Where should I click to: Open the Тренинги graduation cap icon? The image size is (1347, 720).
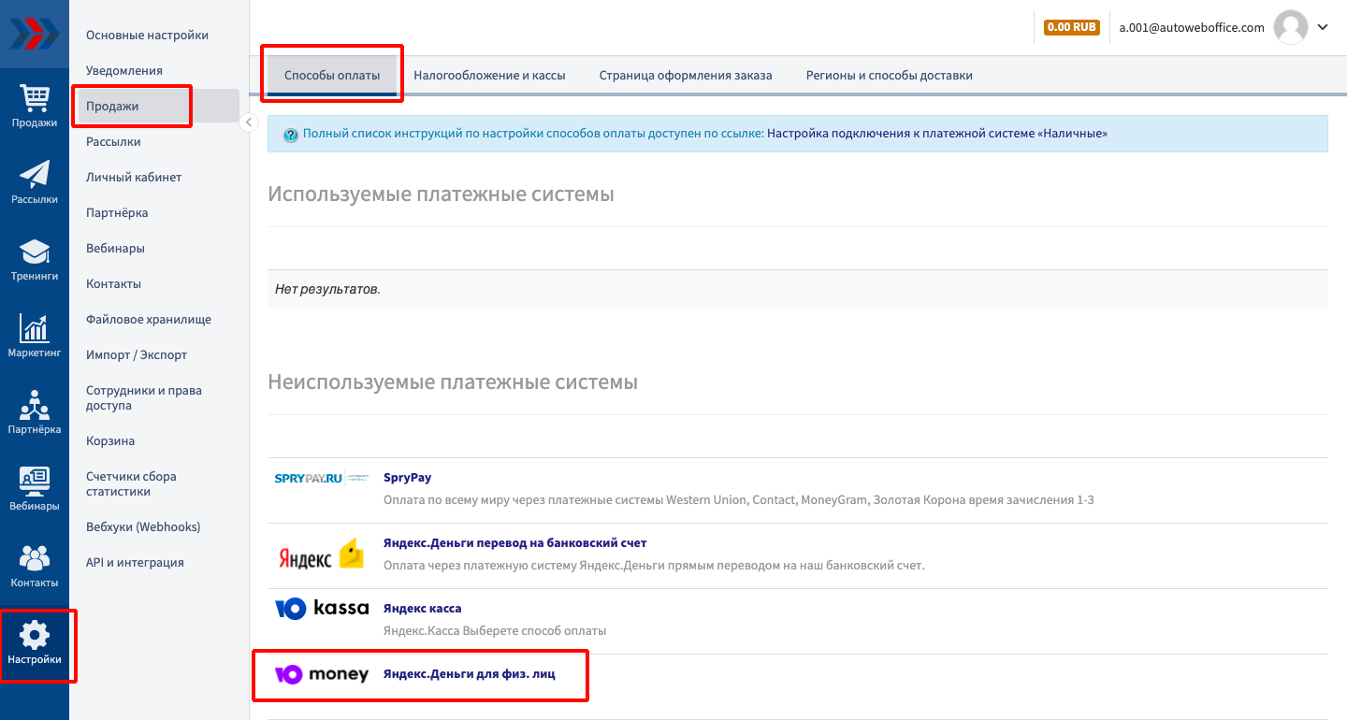coord(35,251)
